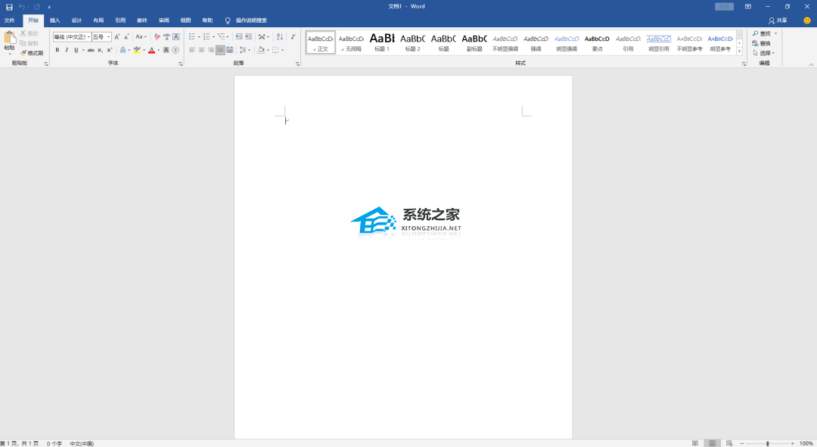The width and height of the screenshot is (817, 447).
Task: Click the smiley feedback icon
Action: (807, 20)
